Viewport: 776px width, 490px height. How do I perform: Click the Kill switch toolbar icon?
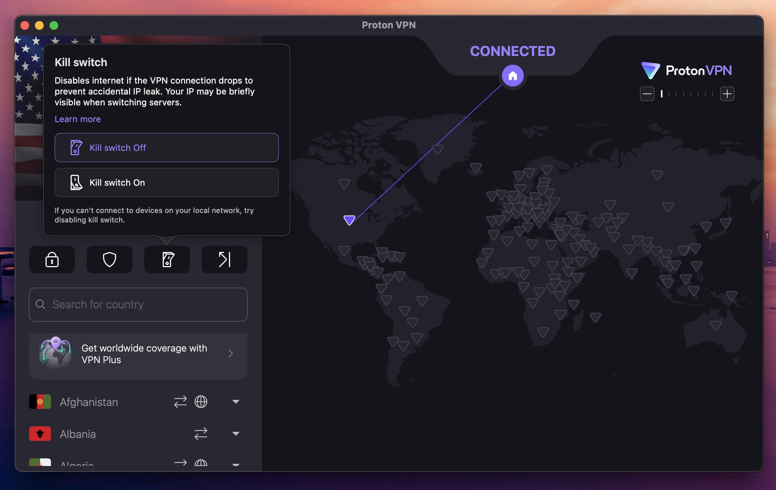(x=167, y=260)
